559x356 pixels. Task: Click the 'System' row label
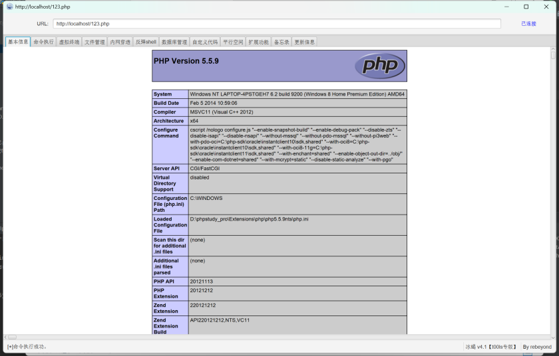(162, 94)
